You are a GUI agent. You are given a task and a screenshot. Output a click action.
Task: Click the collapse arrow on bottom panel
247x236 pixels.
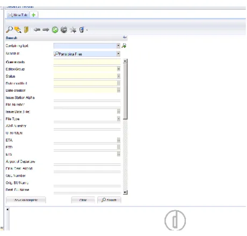tap(8, 209)
